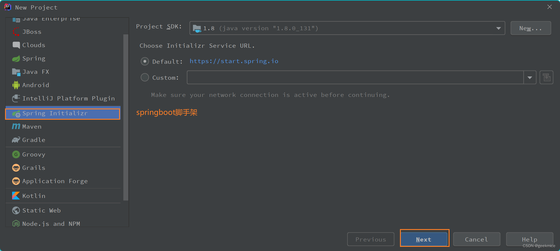Select the Static Web list entry

coord(63,210)
